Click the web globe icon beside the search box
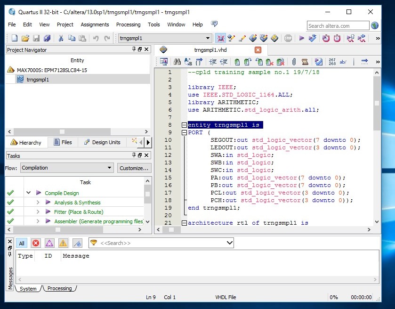Image resolution: width=395 pixels, height=309 pixels. click(375, 26)
